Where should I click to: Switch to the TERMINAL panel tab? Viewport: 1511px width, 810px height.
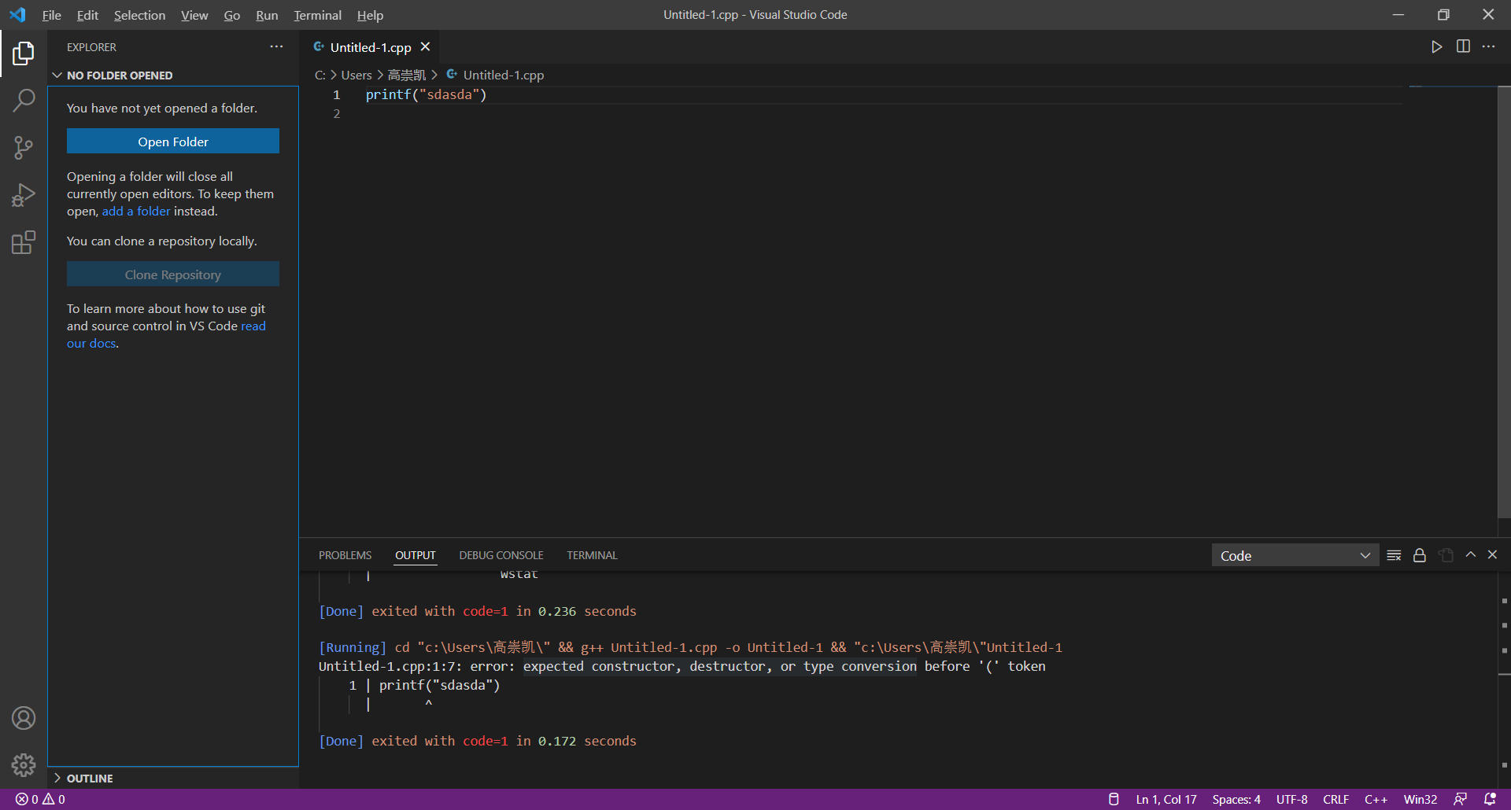[592, 555]
